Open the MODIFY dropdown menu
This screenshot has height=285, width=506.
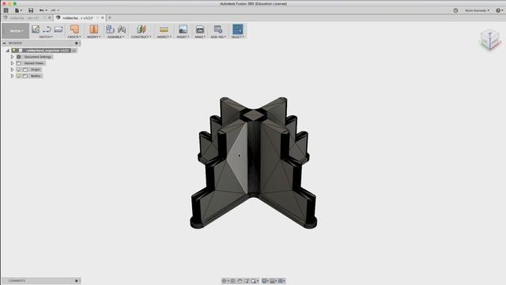tap(94, 37)
